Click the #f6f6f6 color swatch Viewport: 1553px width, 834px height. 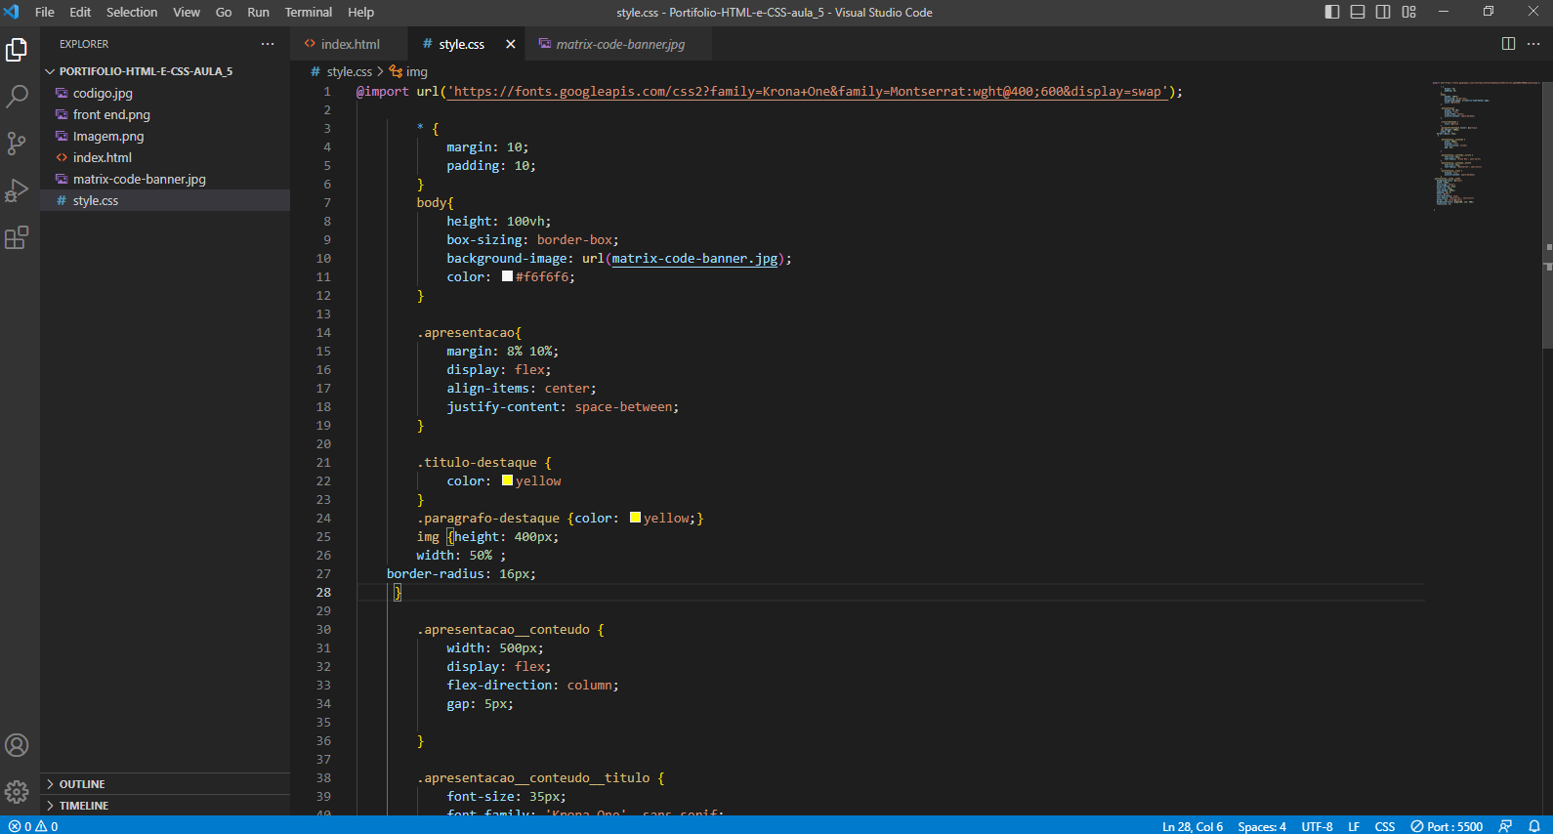point(507,276)
